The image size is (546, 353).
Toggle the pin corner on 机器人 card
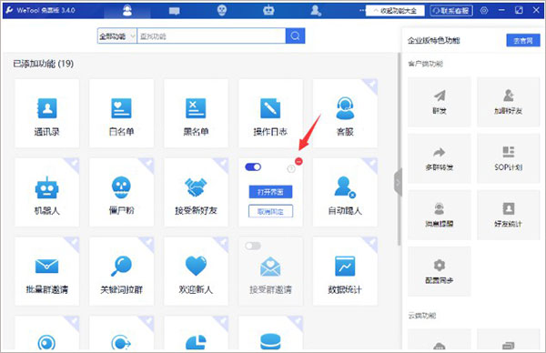[x=73, y=164]
